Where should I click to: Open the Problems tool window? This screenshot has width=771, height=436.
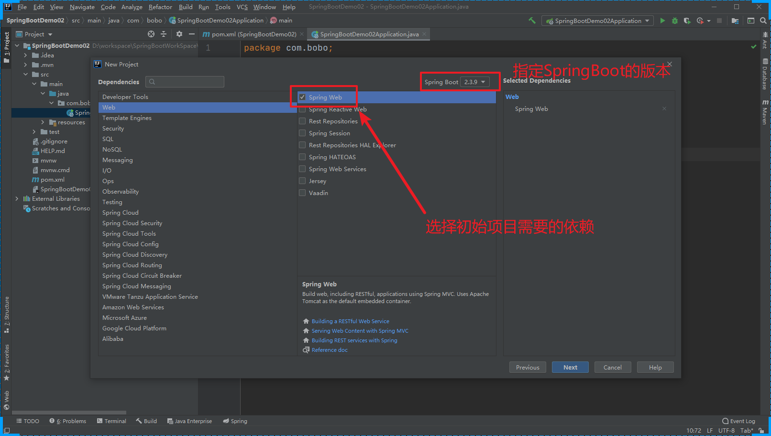(x=67, y=421)
